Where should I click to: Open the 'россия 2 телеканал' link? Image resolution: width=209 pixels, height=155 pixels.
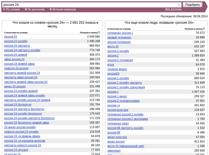point(120,60)
